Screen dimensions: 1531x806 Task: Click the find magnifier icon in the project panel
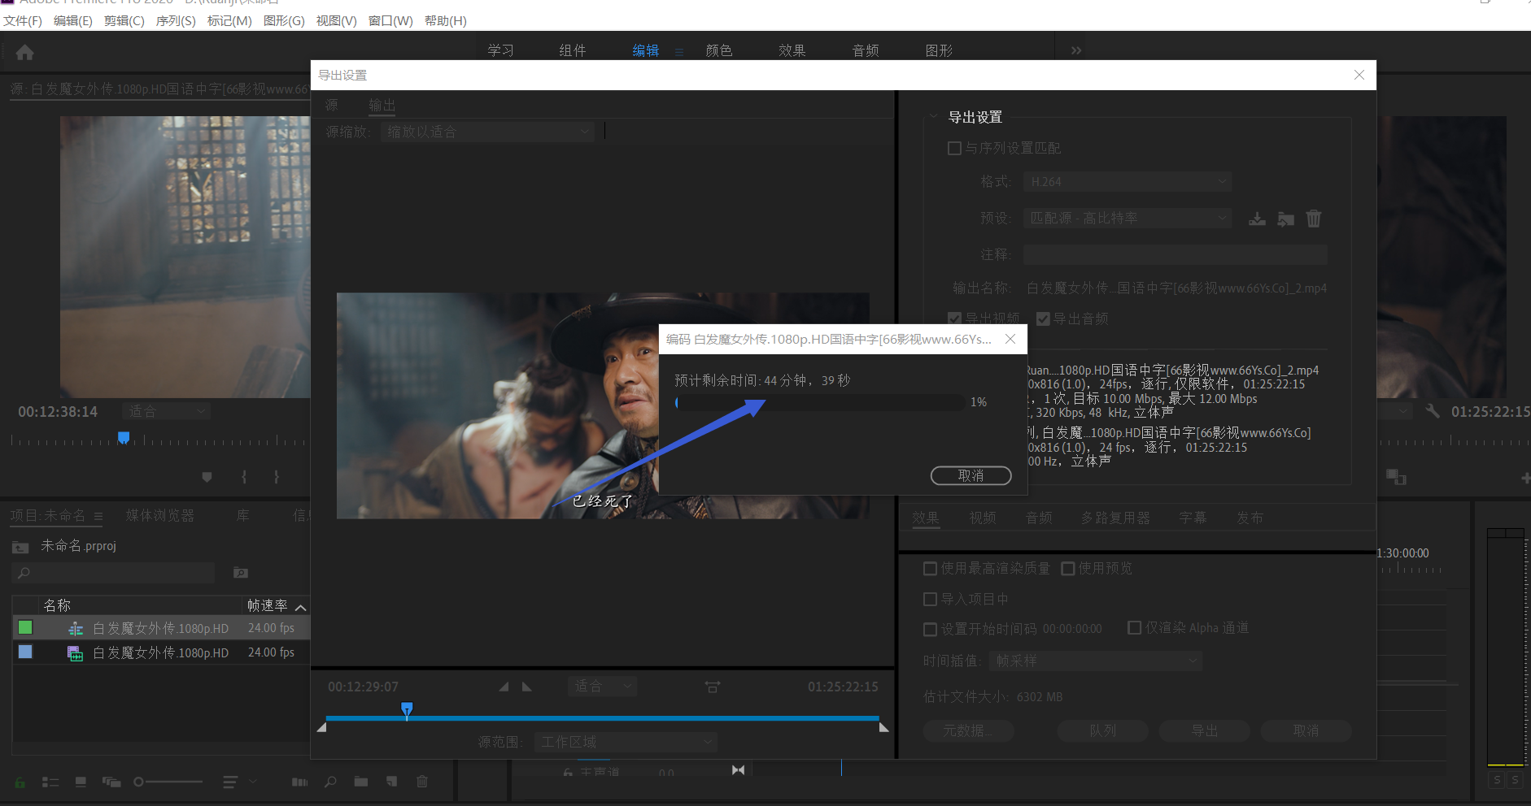[x=330, y=782]
